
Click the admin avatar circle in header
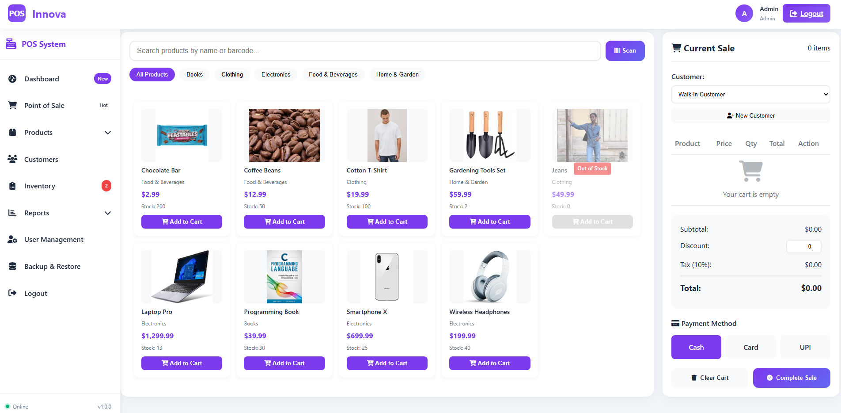[x=744, y=13]
